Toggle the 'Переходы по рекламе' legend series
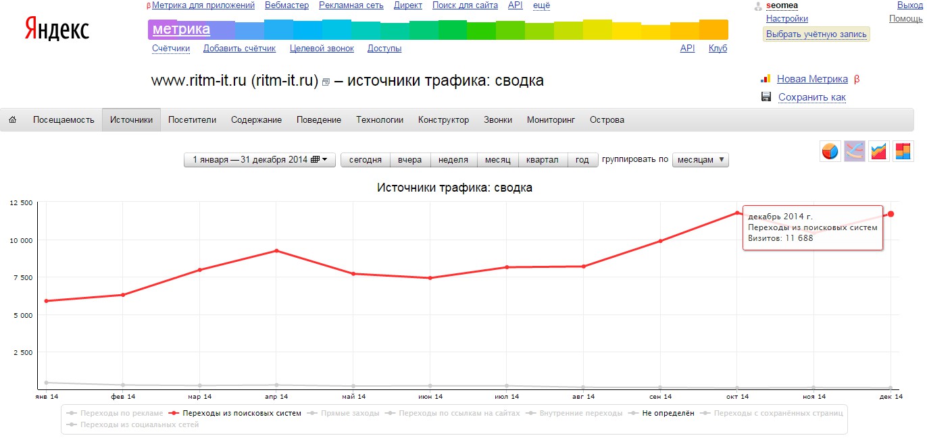This screenshot has height=442, width=927. pyautogui.click(x=116, y=413)
